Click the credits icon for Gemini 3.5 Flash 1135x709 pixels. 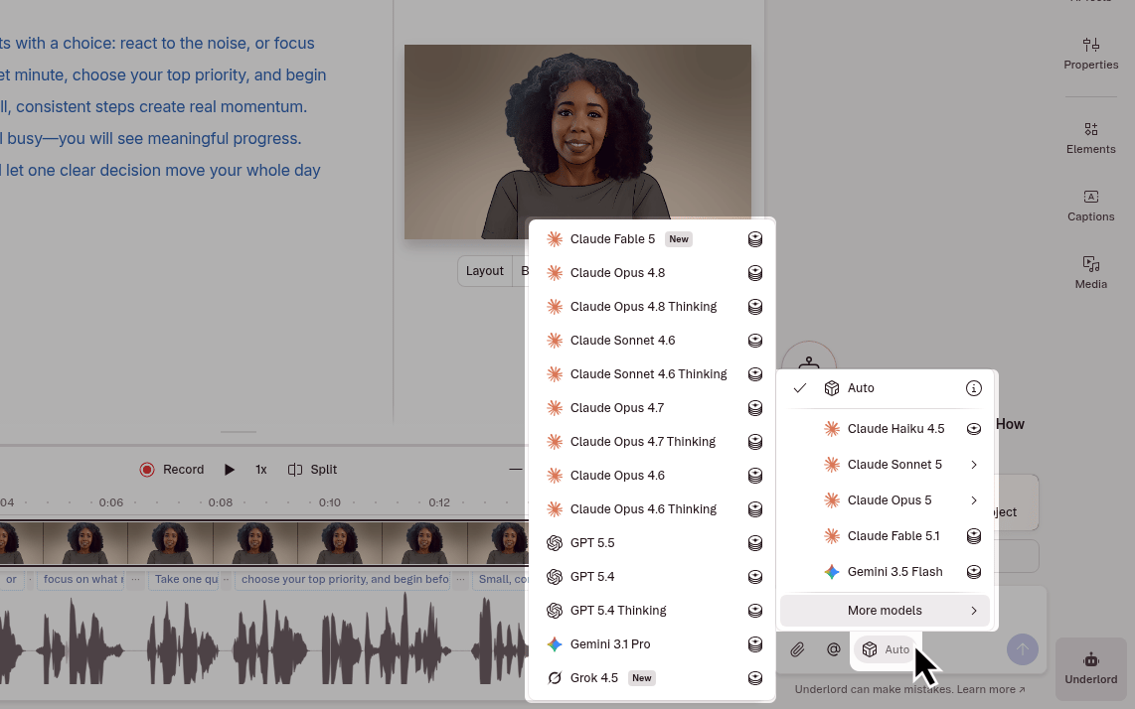[x=974, y=572]
